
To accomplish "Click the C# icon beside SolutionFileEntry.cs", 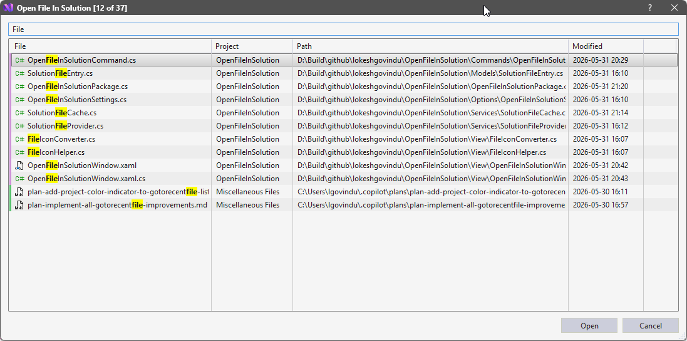I will pyautogui.click(x=19, y=73).
